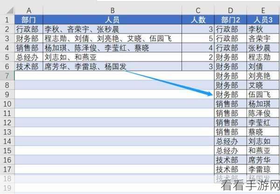Screen dimensions: 280x194
Task: Select column A header
Action: (29, 11)
